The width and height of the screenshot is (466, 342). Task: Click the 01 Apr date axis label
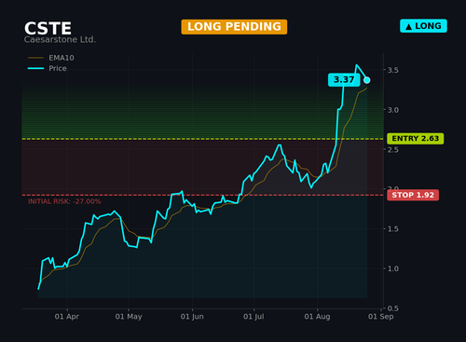67,317
